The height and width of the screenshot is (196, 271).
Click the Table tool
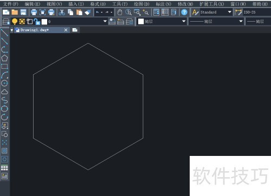pyautogui.click(x=4, y=168)
